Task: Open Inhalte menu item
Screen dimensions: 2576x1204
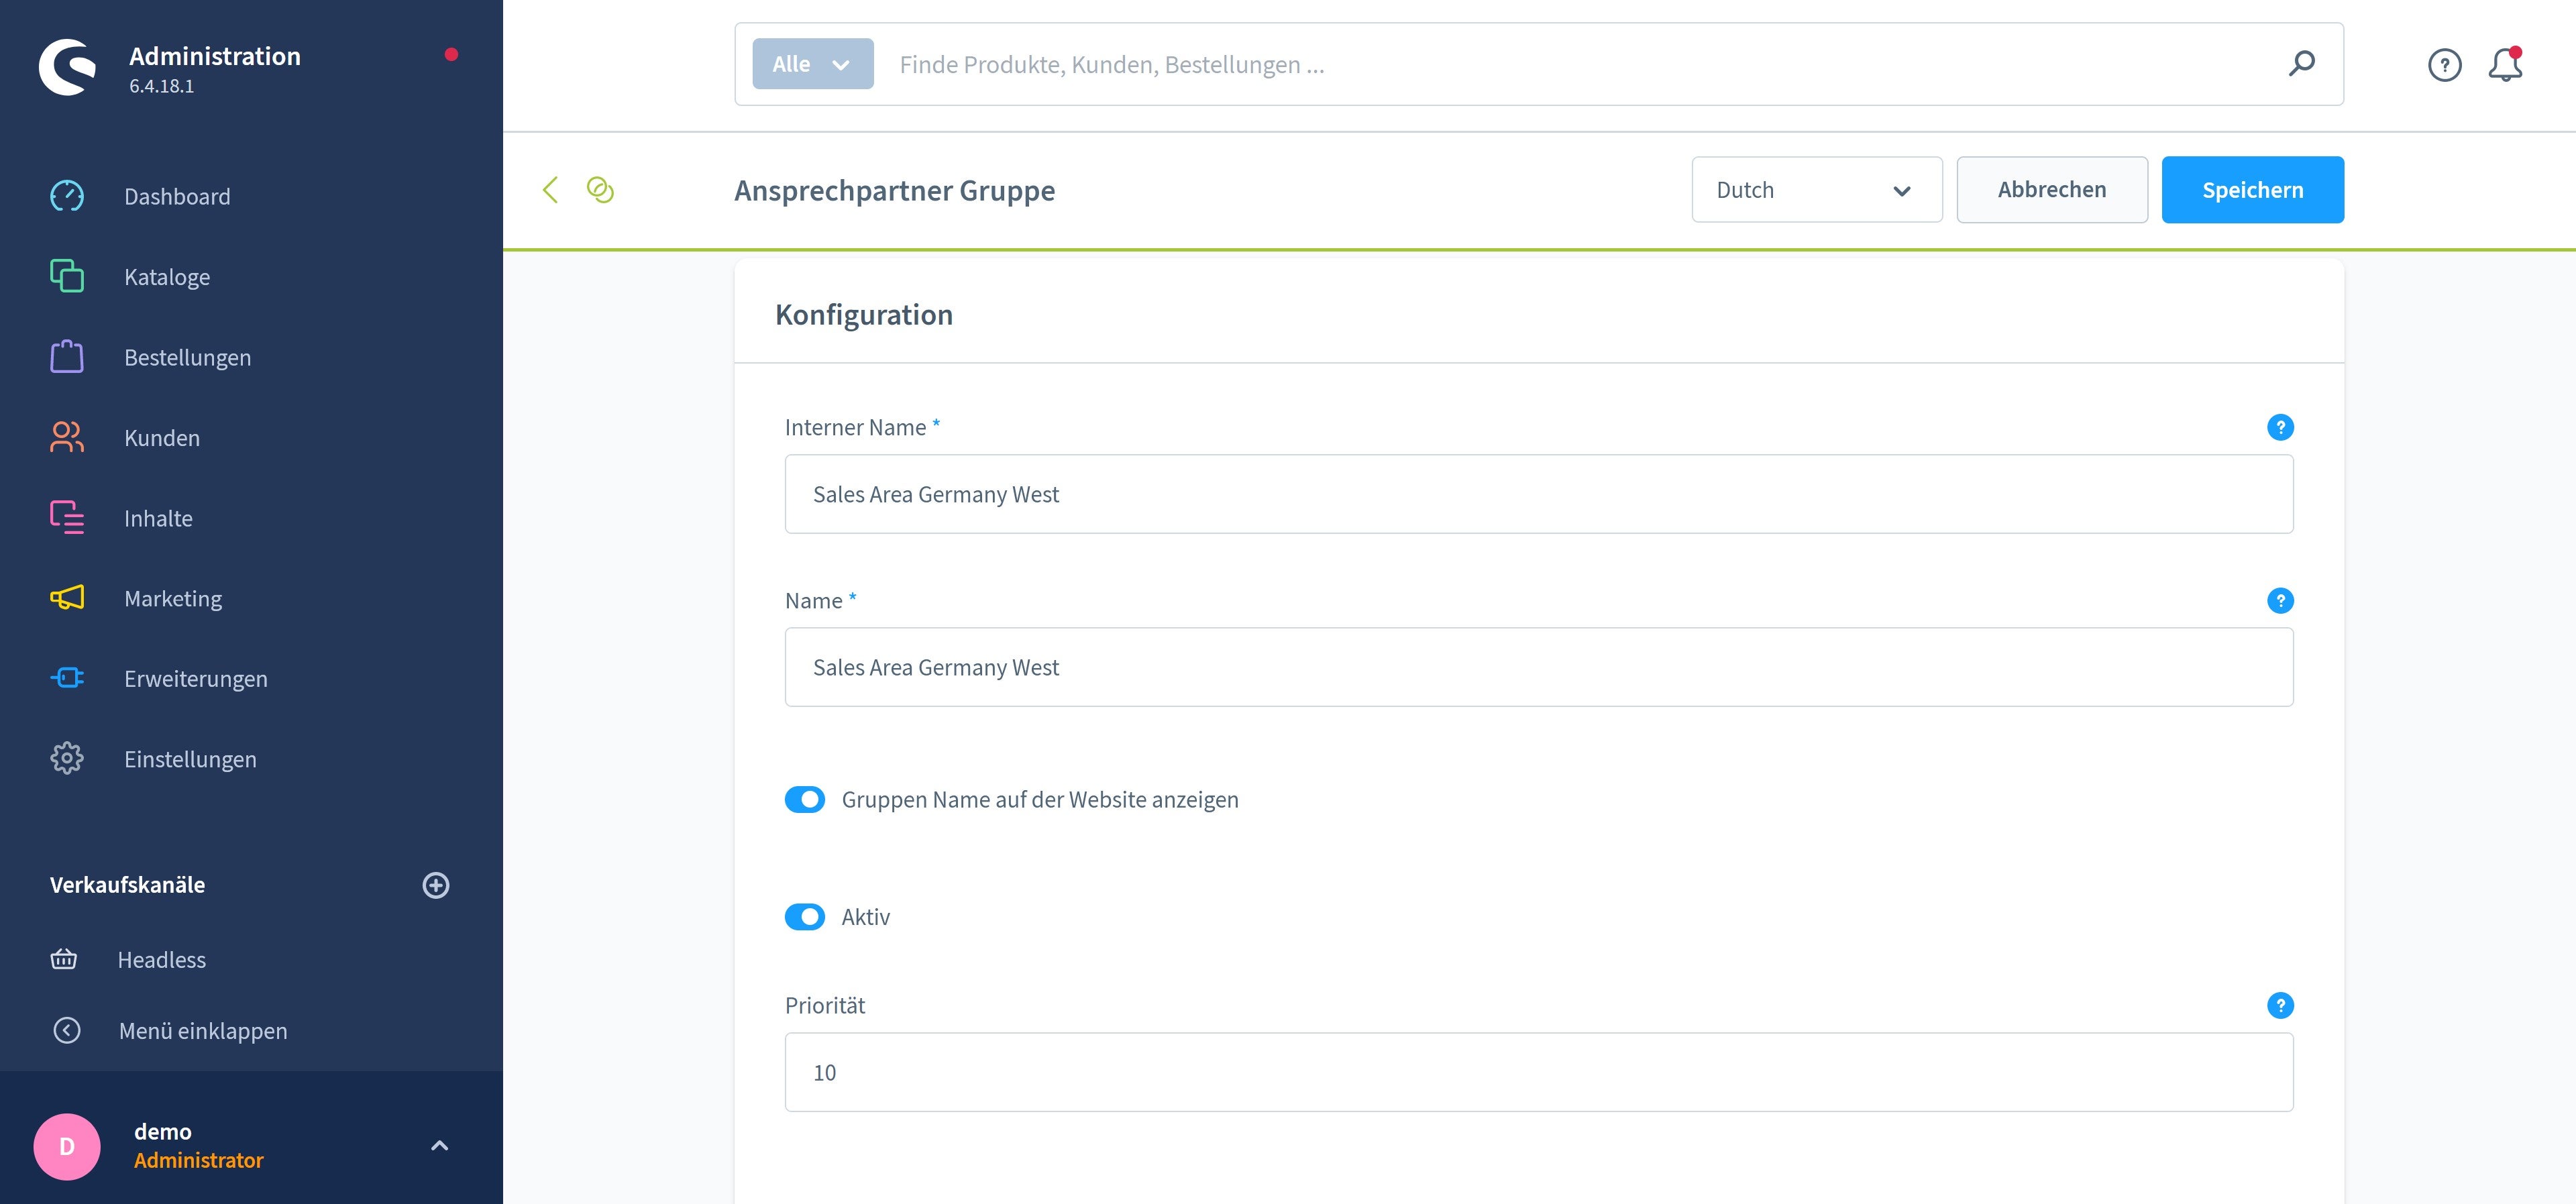Action: pyautogui.click(x=250, y=518)
